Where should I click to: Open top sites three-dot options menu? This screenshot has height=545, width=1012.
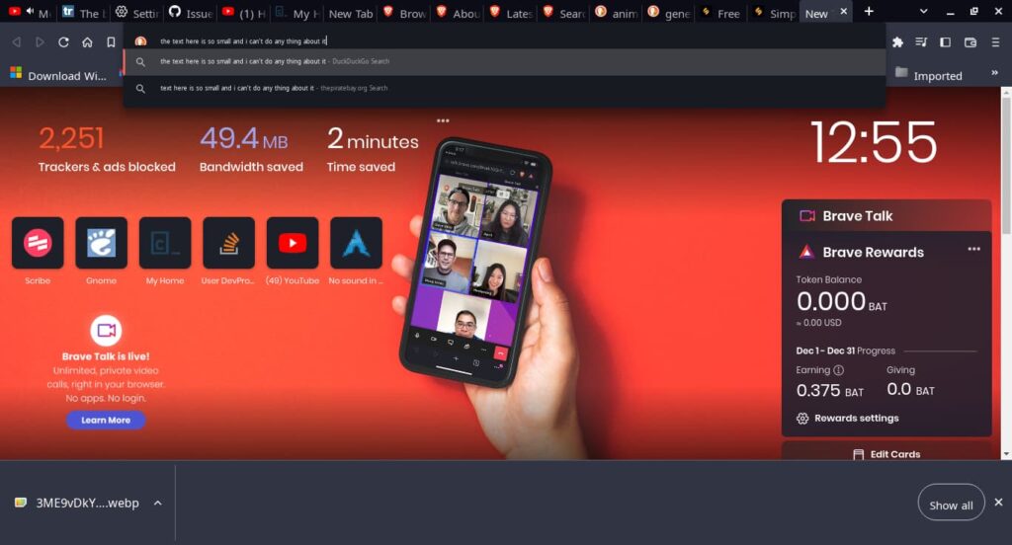(x=443, y=120)
